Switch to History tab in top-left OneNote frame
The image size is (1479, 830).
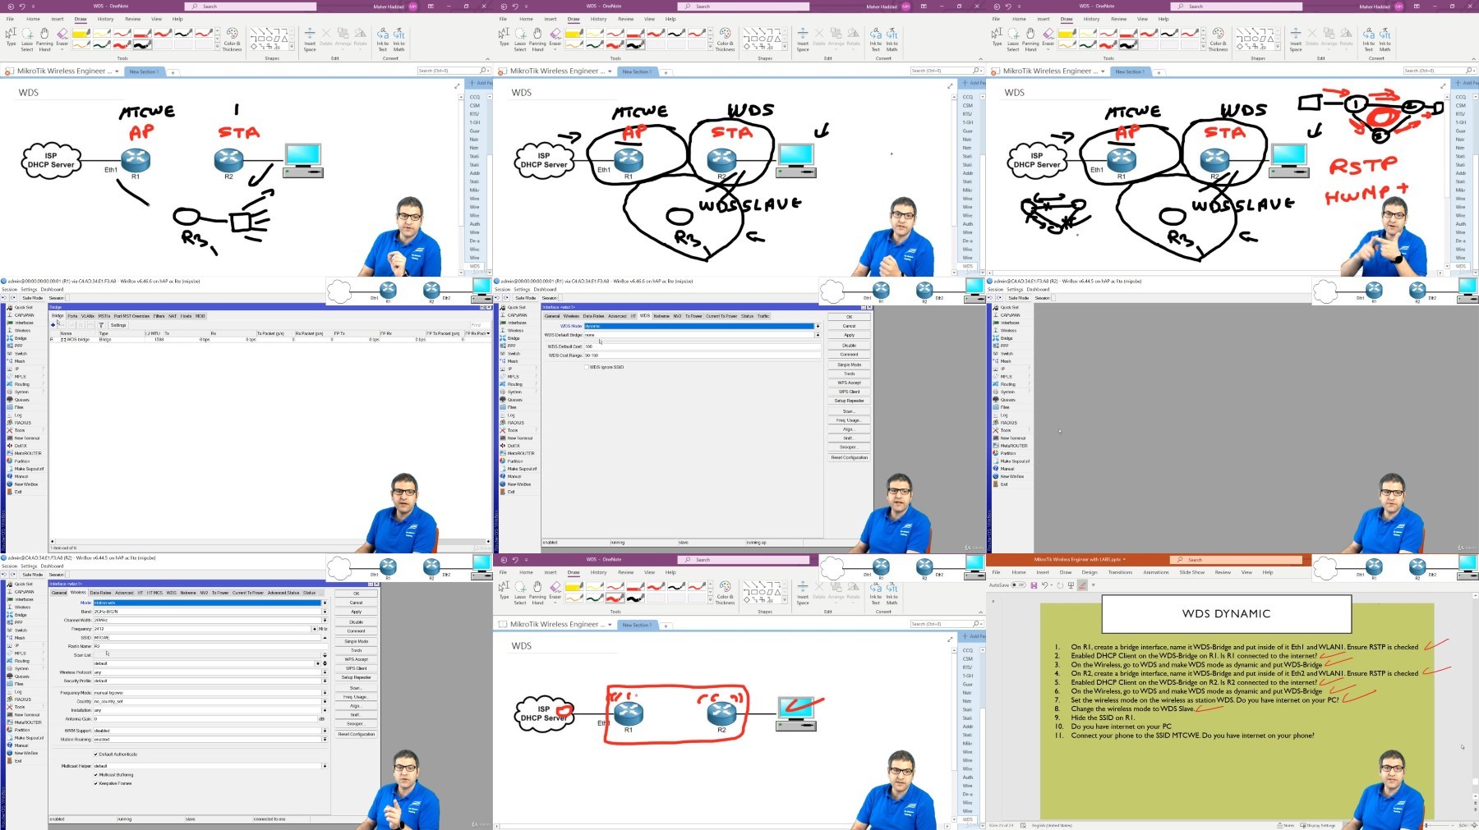pyautogui.click(x=105, y=19)
